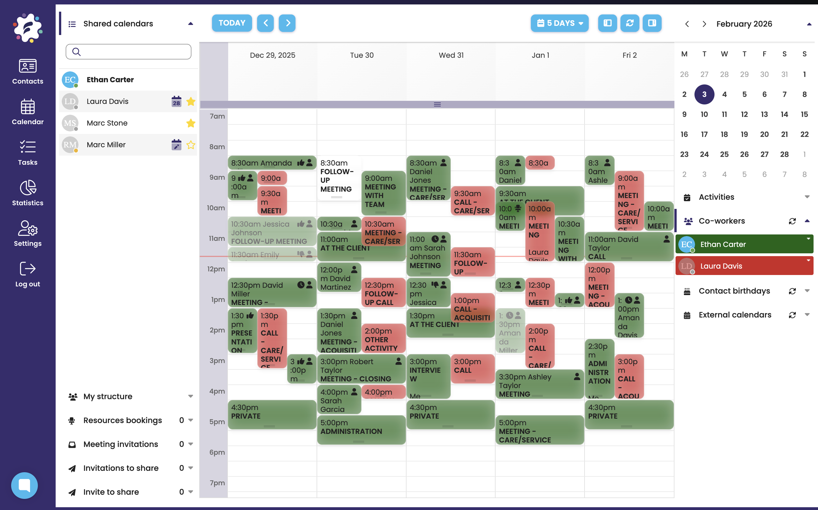Click the refresh calendar toolbar icon
The width and height of the screenshot is (818, 510).
point(629,23)
